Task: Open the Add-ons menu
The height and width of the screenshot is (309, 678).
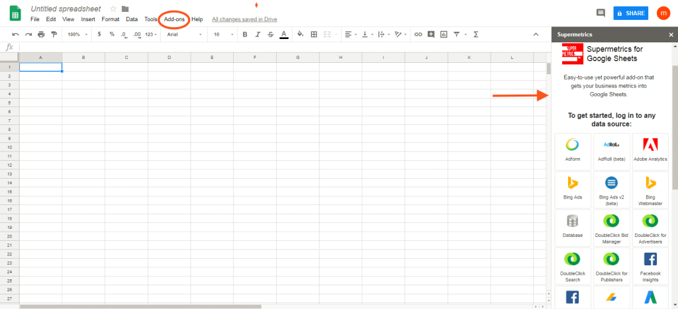Action: [x=174, y=19]
